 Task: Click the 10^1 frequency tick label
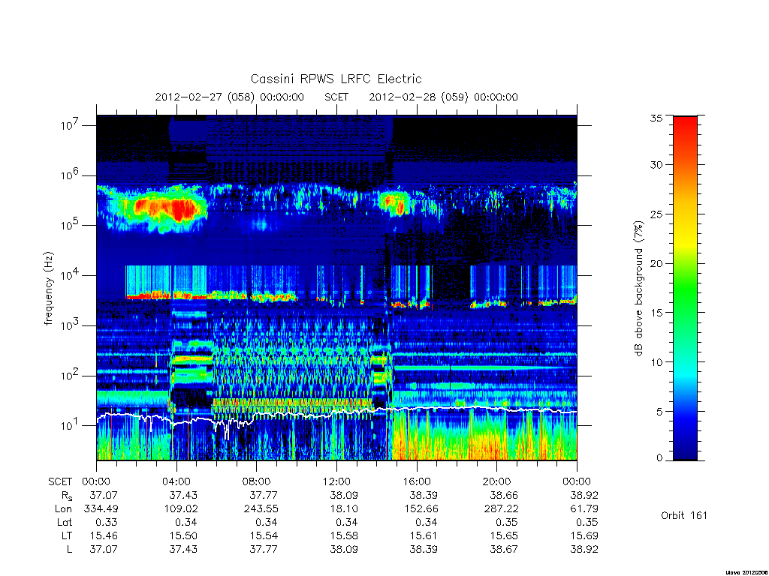click(x=71, y=426)
